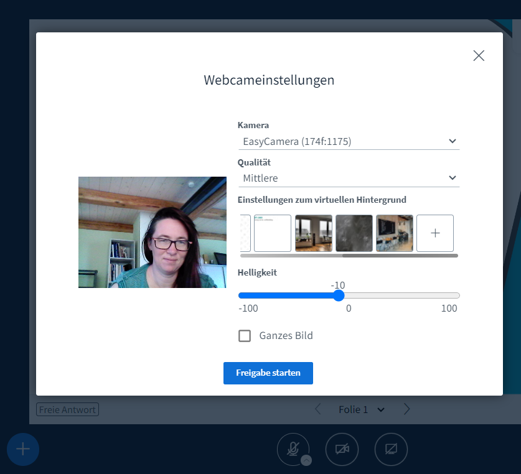
Task: Open microphone options via small chevron badge
Action: coord(304,460)
